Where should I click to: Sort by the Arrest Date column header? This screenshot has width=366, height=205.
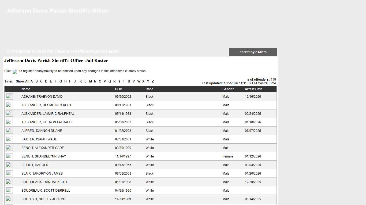[253, 89]
